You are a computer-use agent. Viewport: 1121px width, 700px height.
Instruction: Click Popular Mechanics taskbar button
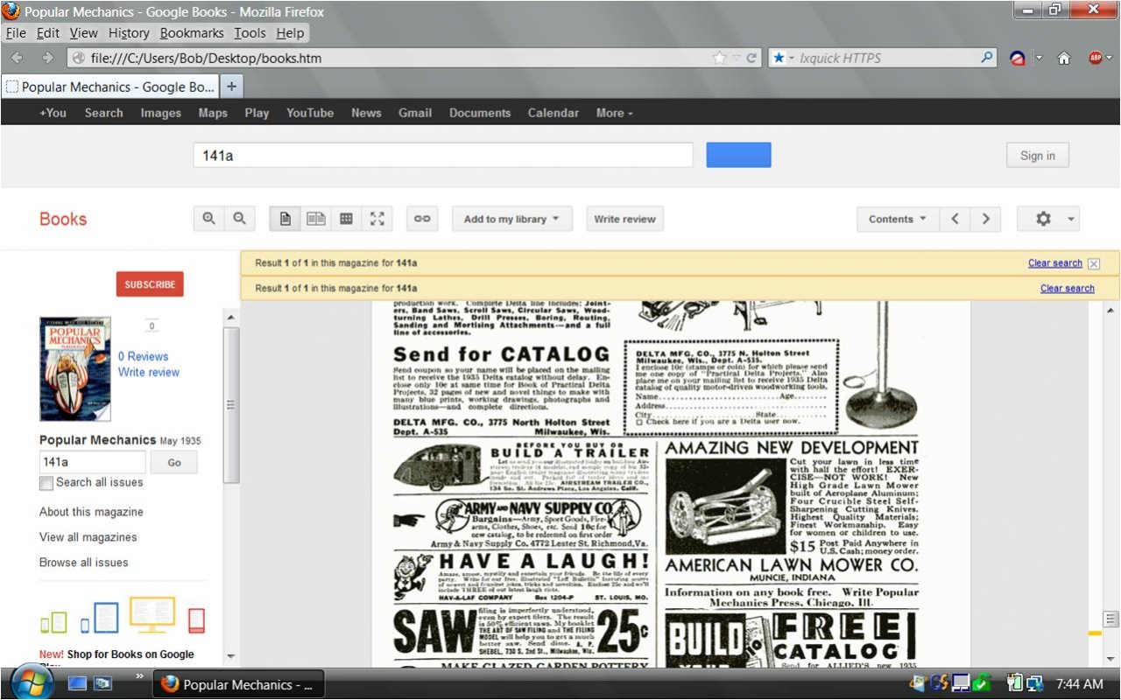coord(238,684)
